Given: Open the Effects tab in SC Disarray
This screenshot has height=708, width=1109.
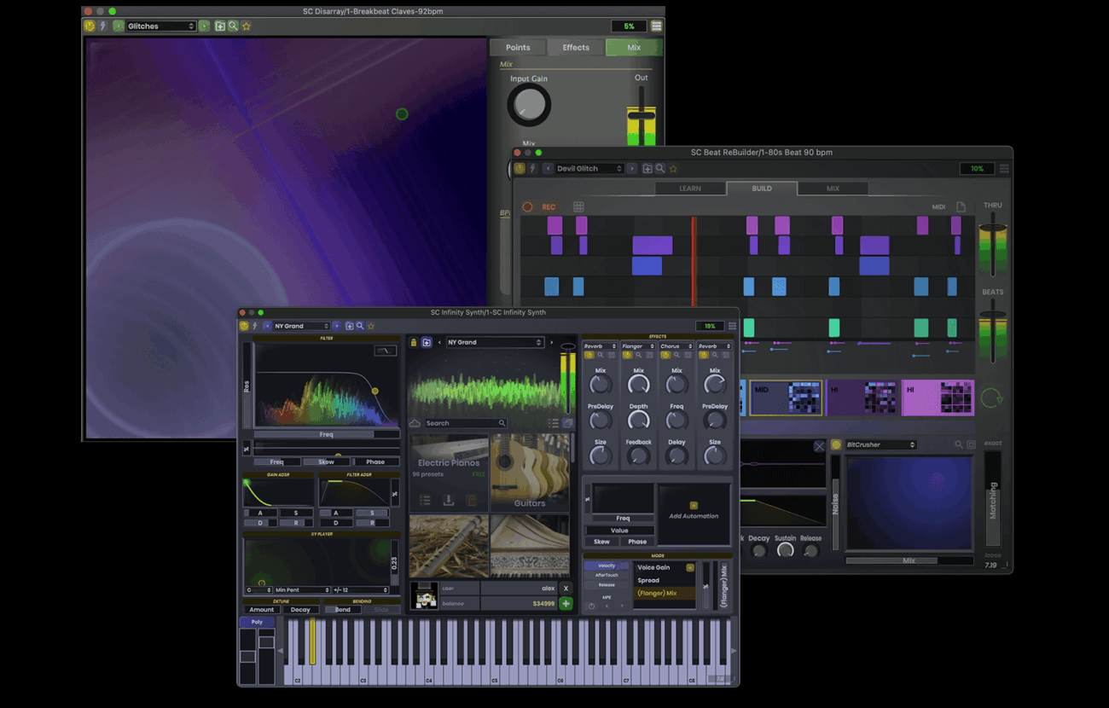Looking at the screenshot, I should pos(576,48).
